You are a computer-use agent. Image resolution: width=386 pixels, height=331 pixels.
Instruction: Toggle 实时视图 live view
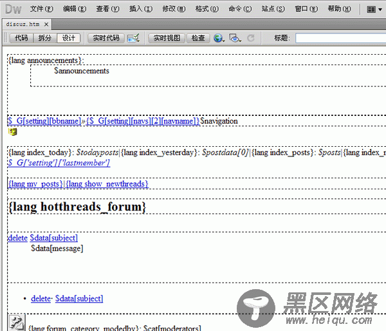coord(167,38)
